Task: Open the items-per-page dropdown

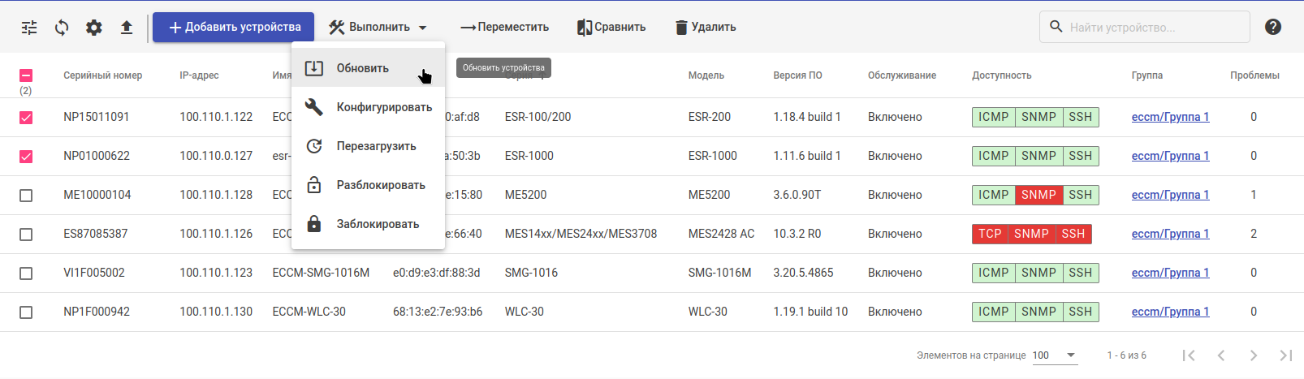Action: [1054, 355]
